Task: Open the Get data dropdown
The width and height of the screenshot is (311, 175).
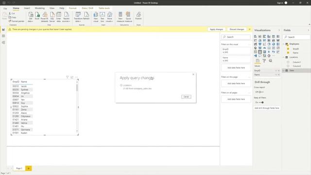Action: [x=30, y=17]
